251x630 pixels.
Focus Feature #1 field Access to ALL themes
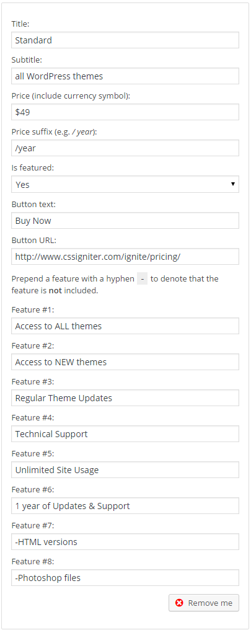coord(125,326)
